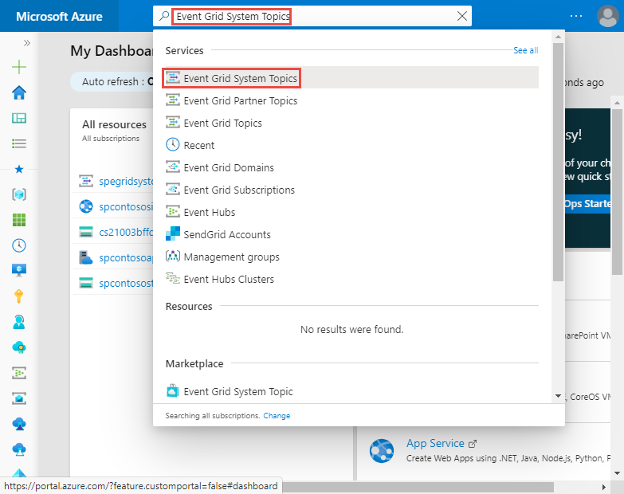Open the Recent clock icon in the sidebar
The width and height of the screenshot is (624, 494).
(x=19, y=245)
